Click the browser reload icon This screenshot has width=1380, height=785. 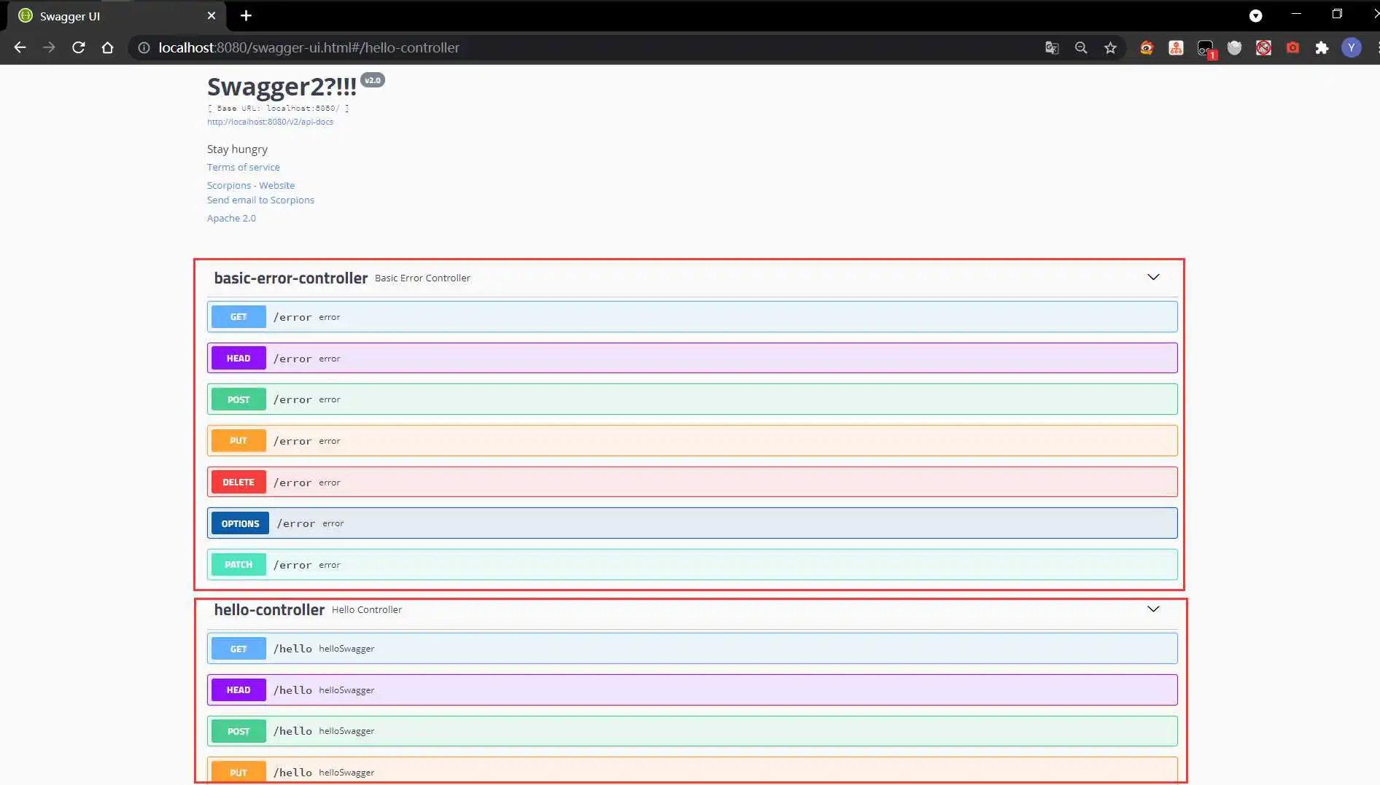pyautogui.click(x=79, y=48)
